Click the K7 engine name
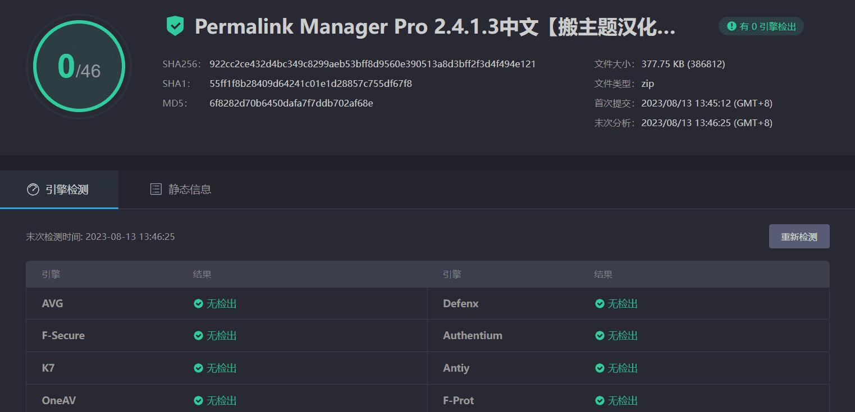Viewport: 855px width, 412px height. point(48,368)
